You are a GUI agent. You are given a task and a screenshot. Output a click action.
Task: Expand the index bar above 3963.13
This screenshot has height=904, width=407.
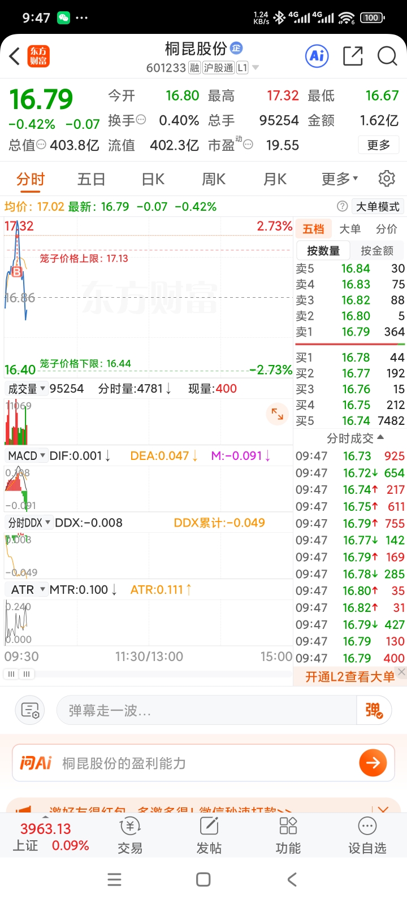(45, 817)
